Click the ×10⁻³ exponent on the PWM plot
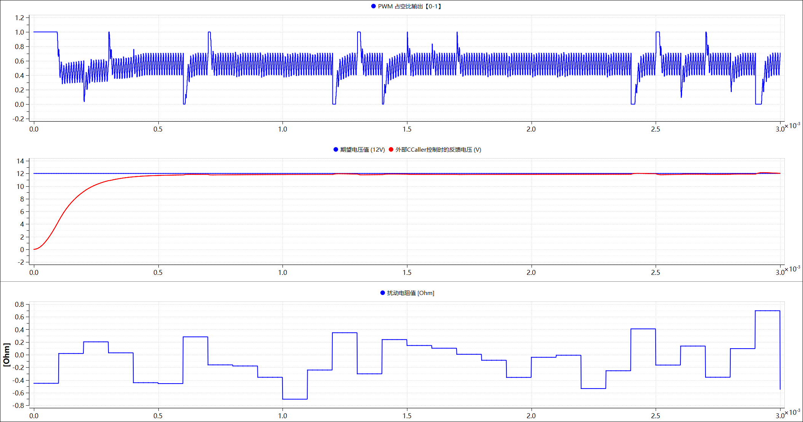 click(x=792, y=125)
